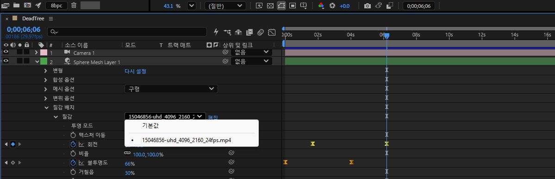Screen dimensions: 555x179
Task: Click the label tag column header icon
Action: pos(41,45)
